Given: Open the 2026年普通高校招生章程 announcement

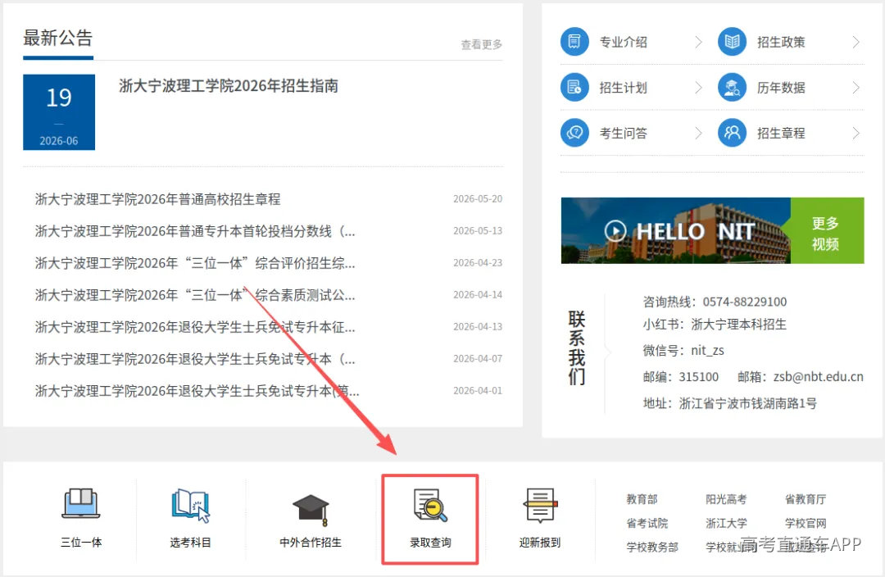Looking at the screenshot, I should point(158,199).
